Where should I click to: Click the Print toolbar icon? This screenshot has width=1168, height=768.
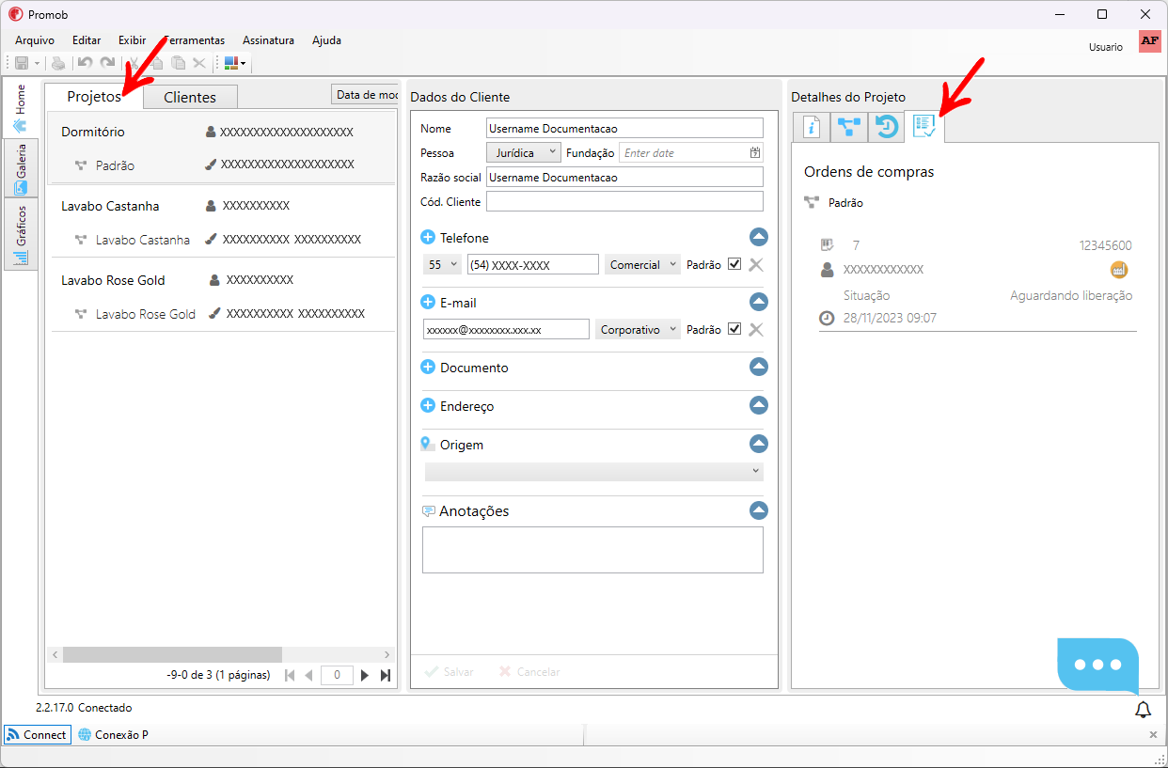click(x=58, y=63)
